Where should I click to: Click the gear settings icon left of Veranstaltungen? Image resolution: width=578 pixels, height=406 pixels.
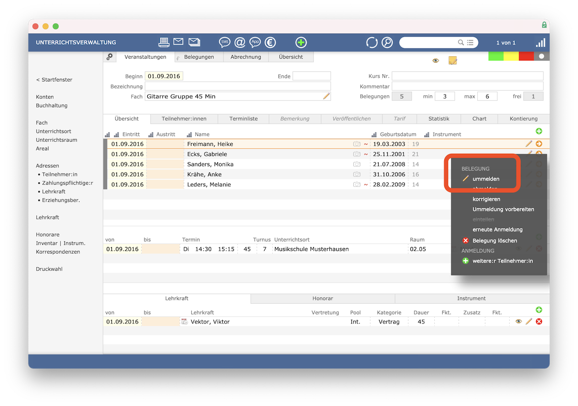click(110, 57)
